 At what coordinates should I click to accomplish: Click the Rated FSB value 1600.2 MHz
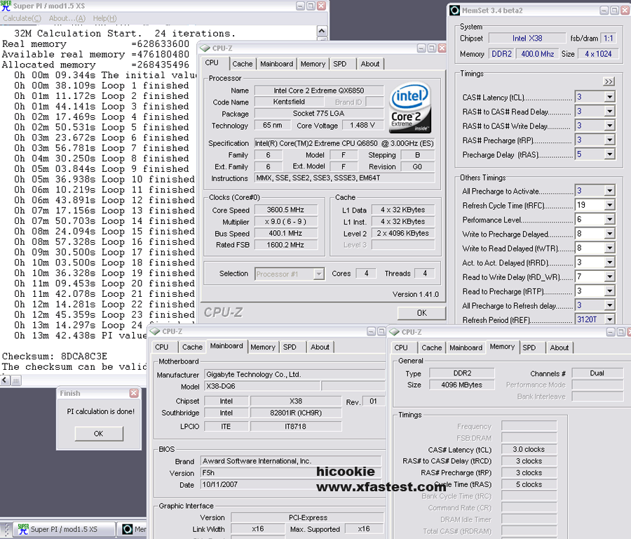tap(285, 245)
